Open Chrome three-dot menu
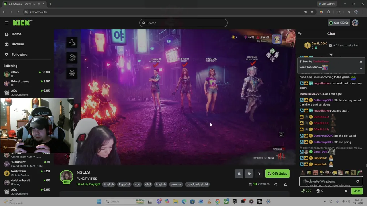367x206 pixels. 363,12
